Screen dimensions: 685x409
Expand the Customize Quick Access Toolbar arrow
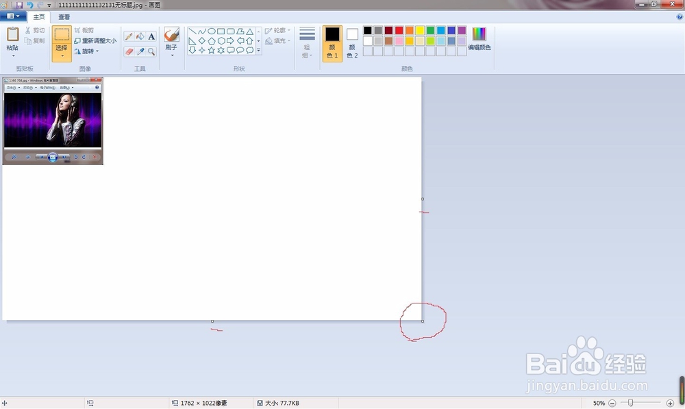point(49,5)
